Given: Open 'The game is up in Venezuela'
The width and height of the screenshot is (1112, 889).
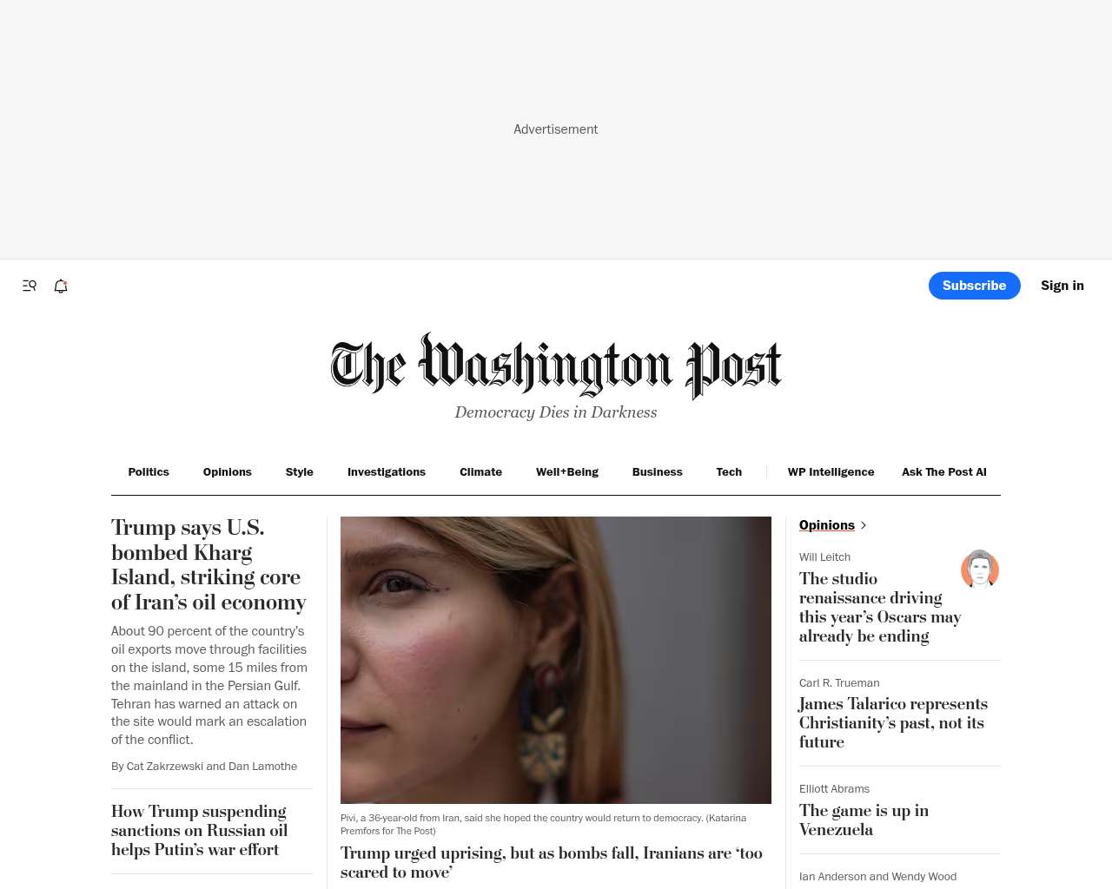Looking at the screenshot, I should pyautogui.click(x=864, y=820).
